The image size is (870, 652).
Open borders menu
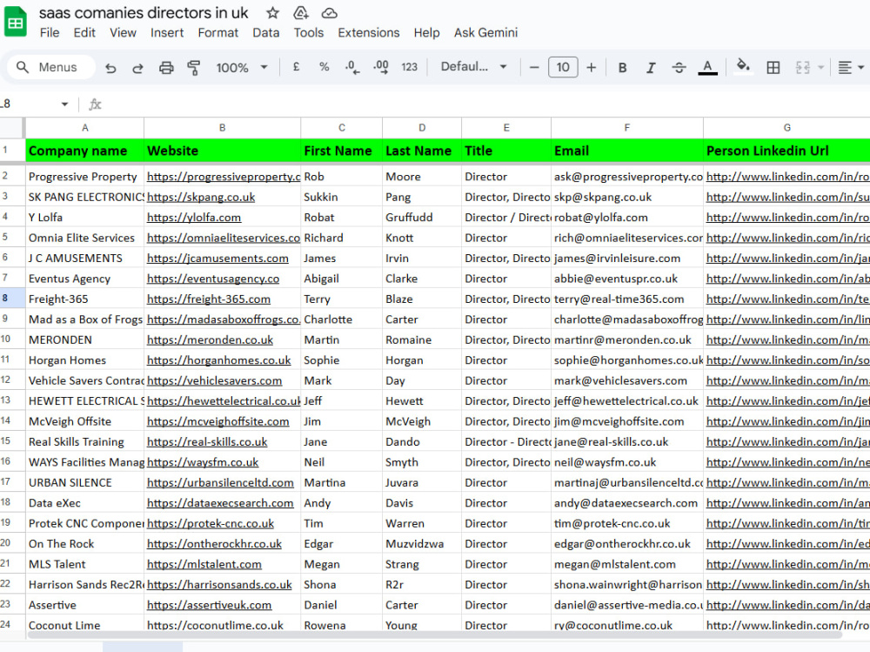pos(773,68)
